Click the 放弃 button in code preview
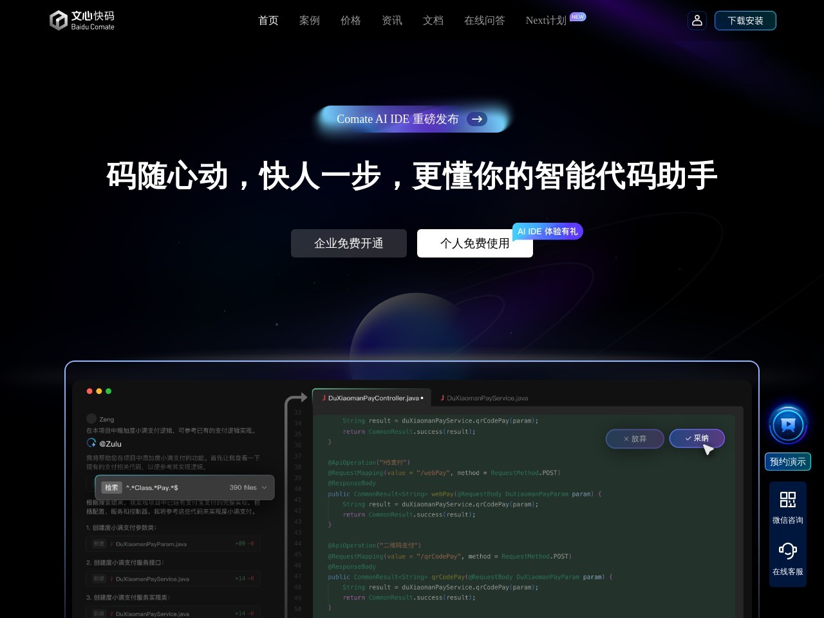 (635, 439)
